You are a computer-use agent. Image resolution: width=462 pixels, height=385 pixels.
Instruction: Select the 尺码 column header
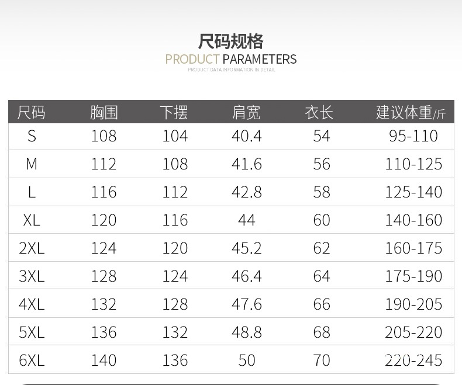click(x=32, y=112)
